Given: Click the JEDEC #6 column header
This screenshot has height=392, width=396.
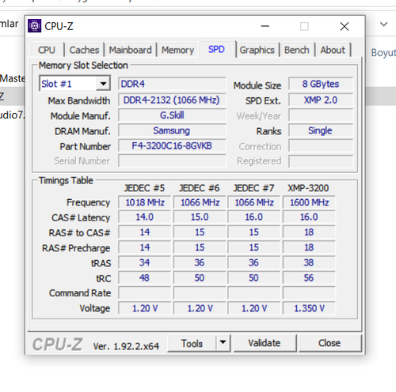Looking at the screenshot, I should (x=200, y=188).
